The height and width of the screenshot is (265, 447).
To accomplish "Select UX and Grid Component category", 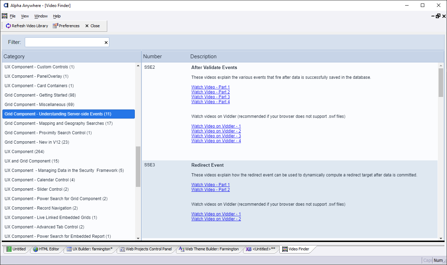I will 68,161.
